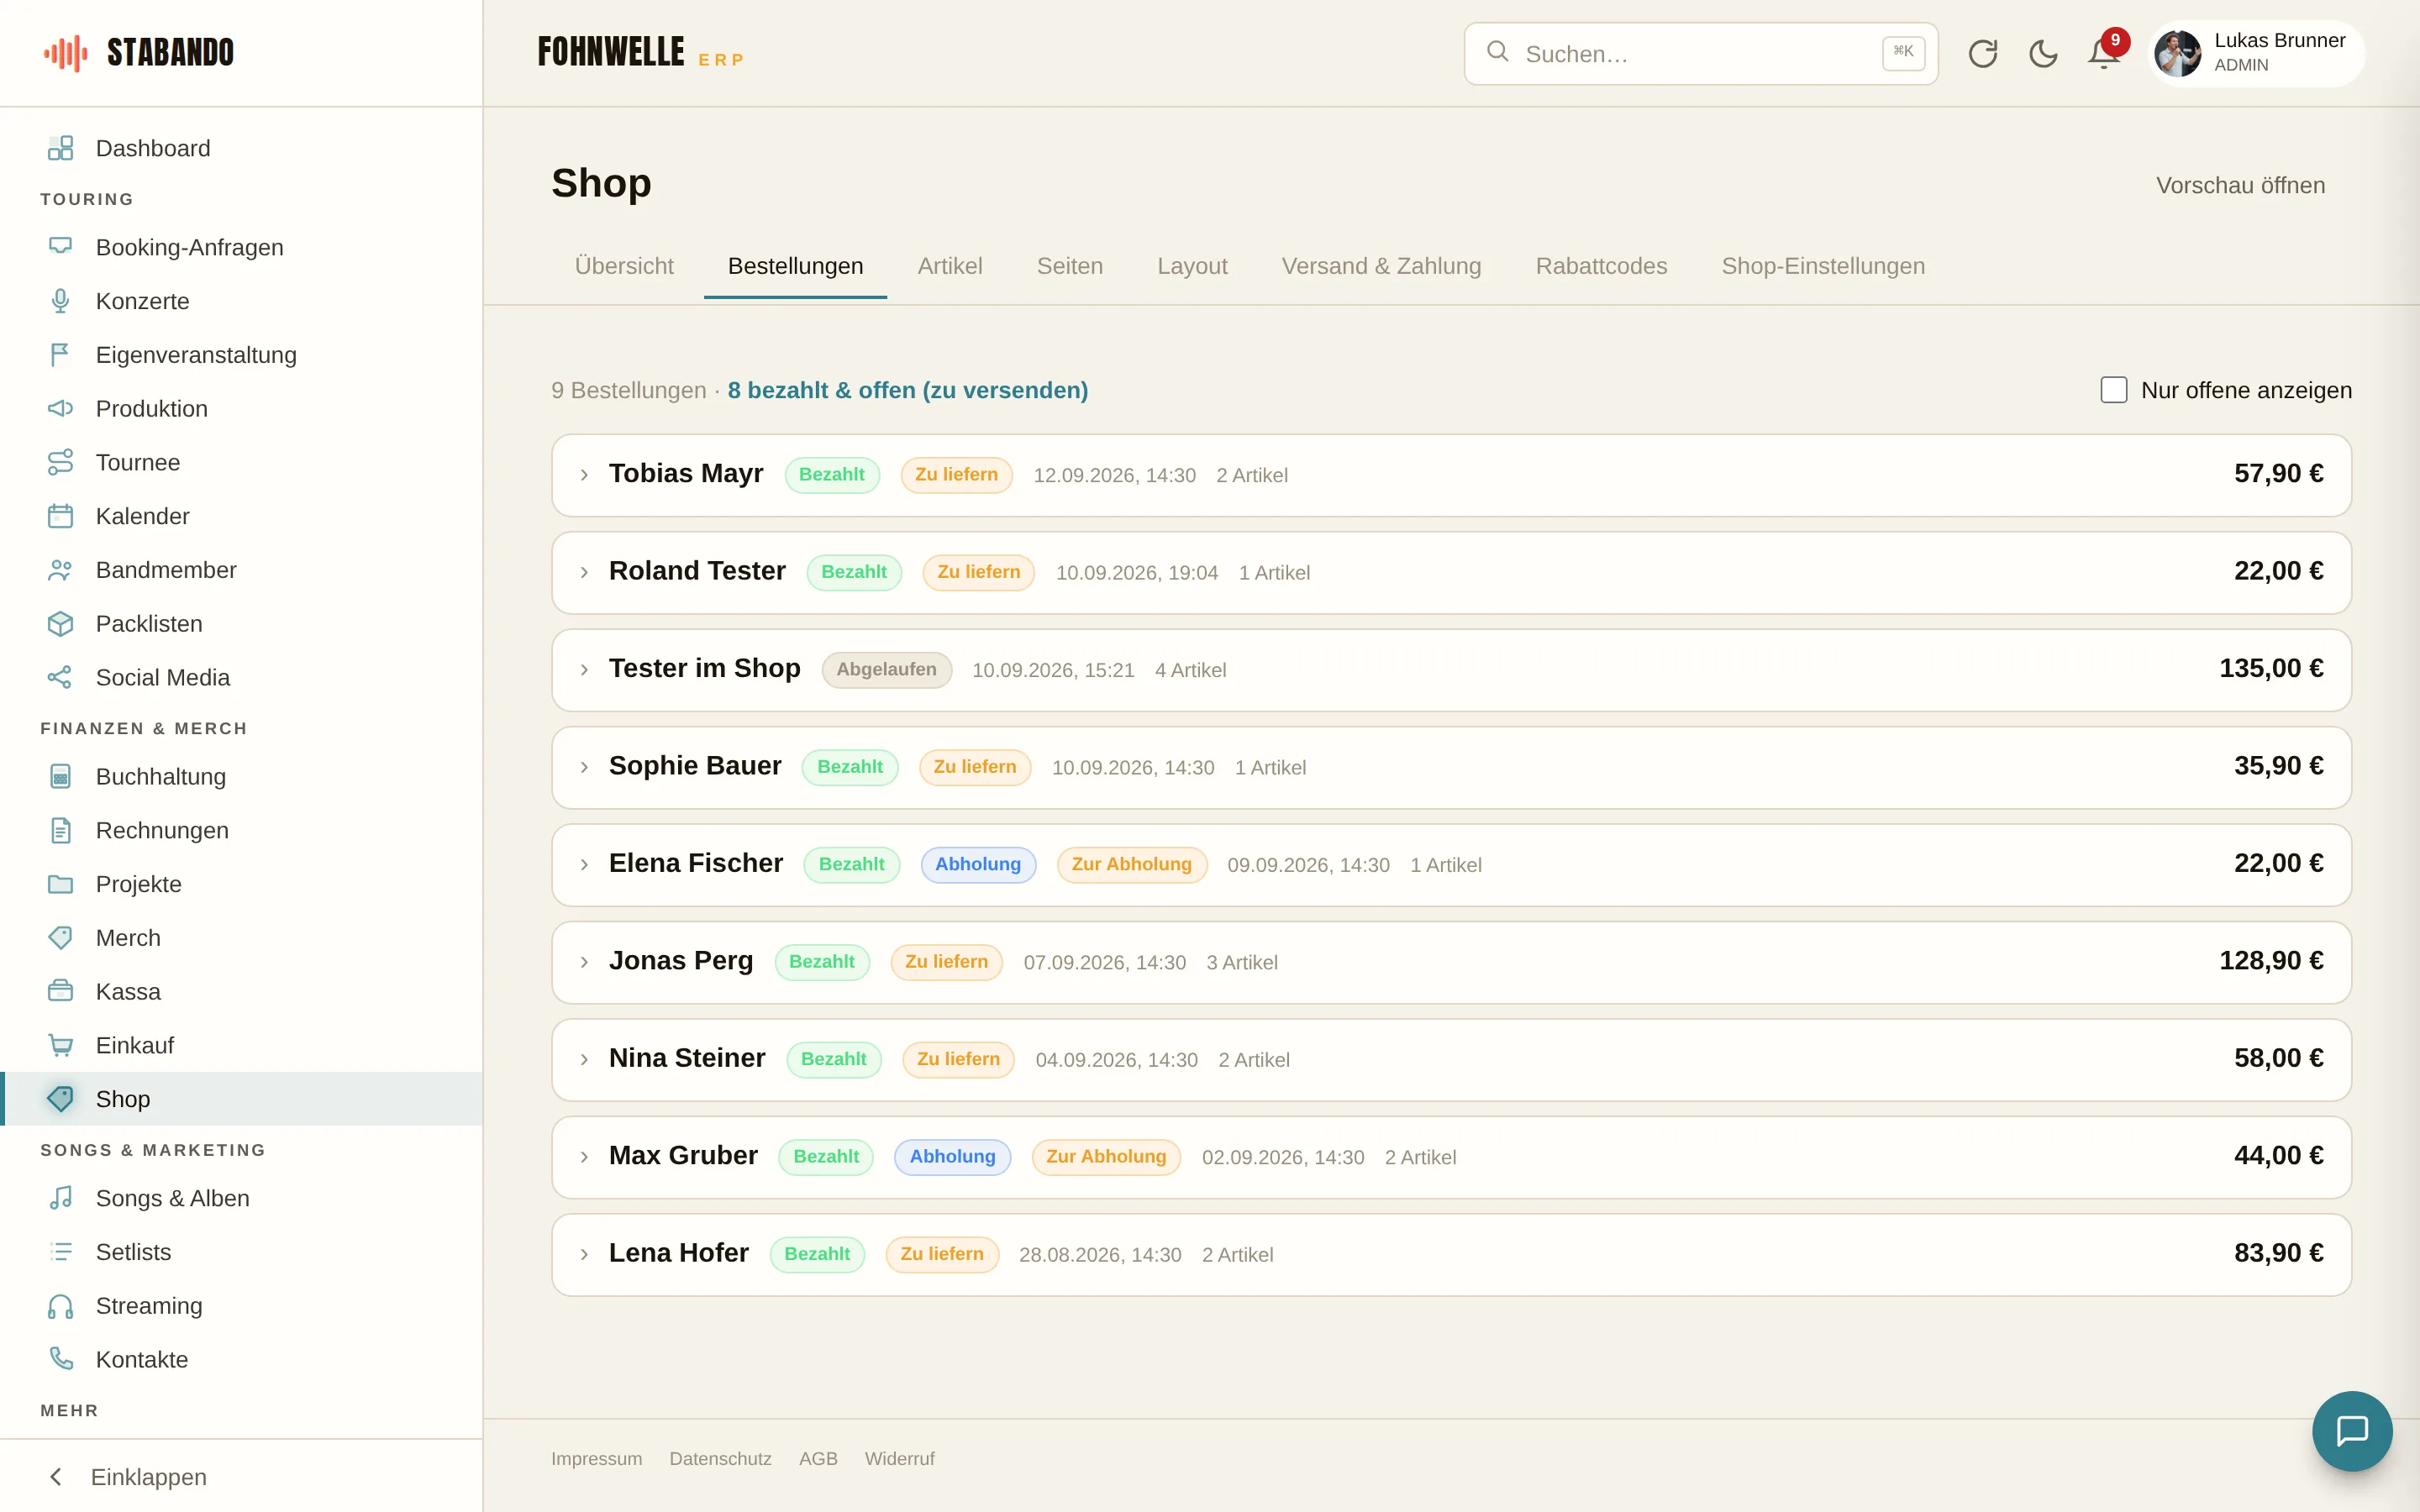
Task: Open the Versand & Zahlung tab
Action: pyautogui.click(x=1381, y=266)
